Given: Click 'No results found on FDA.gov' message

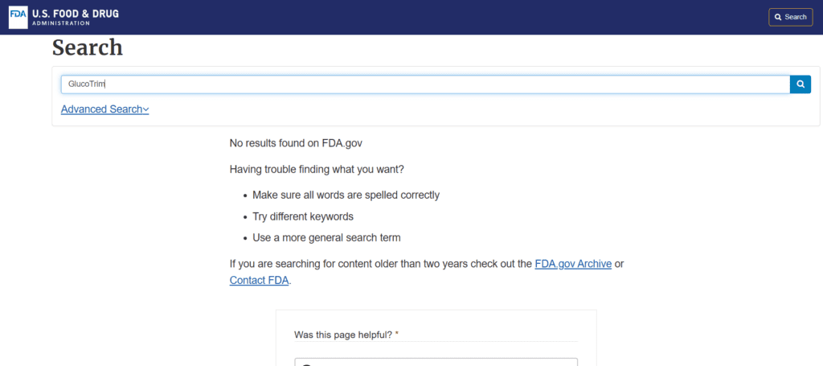Looking at the screenshot, I should pos(296,143).
